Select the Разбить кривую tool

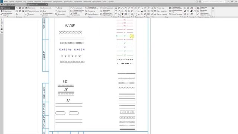107,8
